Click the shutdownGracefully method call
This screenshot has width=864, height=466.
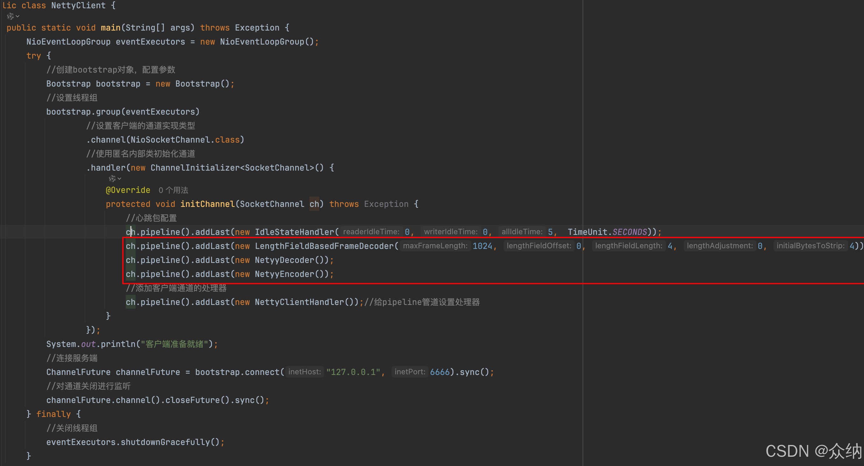pyautogui.click(x=165, y=442)
